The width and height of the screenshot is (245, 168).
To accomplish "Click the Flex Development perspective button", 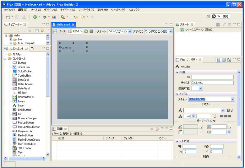I will pyautogui.click(x=220, y=16).
